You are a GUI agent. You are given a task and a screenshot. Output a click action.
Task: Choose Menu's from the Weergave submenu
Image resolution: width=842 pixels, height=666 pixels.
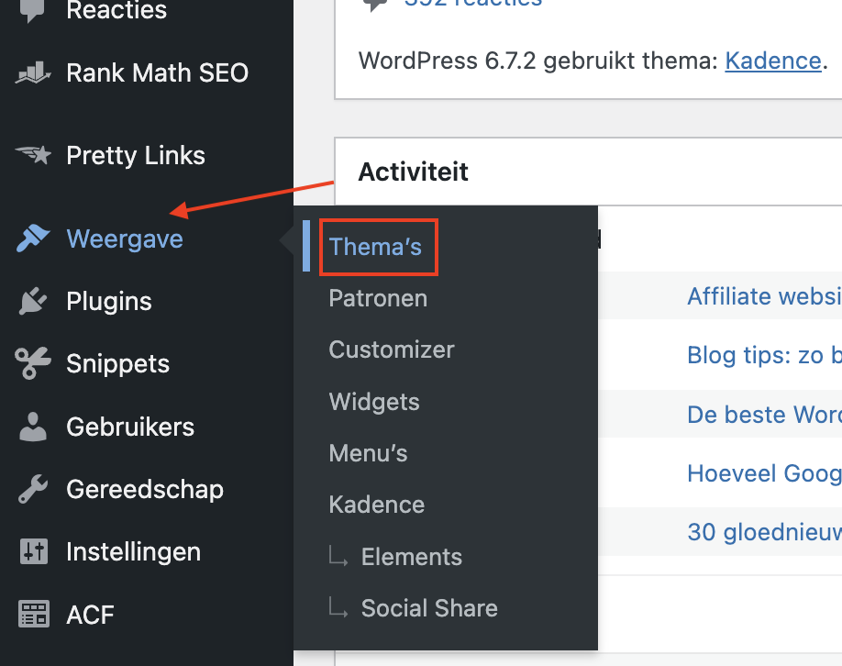click(368, 453)
